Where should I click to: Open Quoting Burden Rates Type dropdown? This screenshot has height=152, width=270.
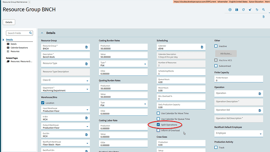145,104
